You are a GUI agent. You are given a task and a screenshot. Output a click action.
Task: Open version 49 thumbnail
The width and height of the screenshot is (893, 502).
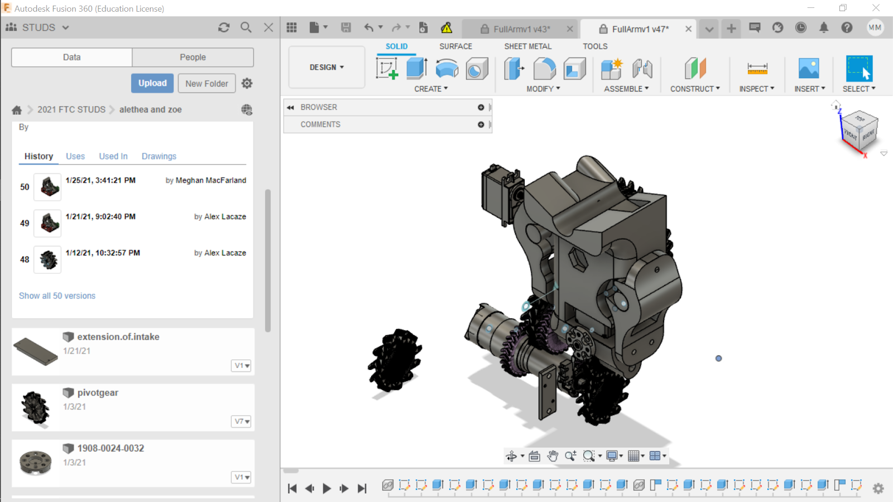pos(47,223)
